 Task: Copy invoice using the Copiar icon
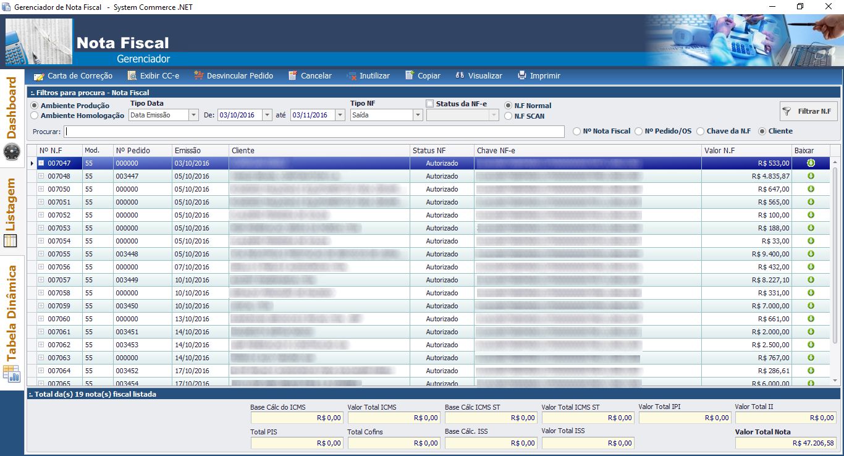[x=410, y=76]
